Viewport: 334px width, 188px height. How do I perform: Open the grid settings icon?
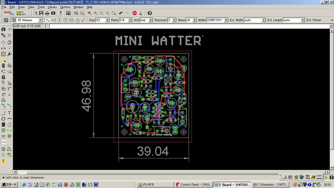(5, 20)
